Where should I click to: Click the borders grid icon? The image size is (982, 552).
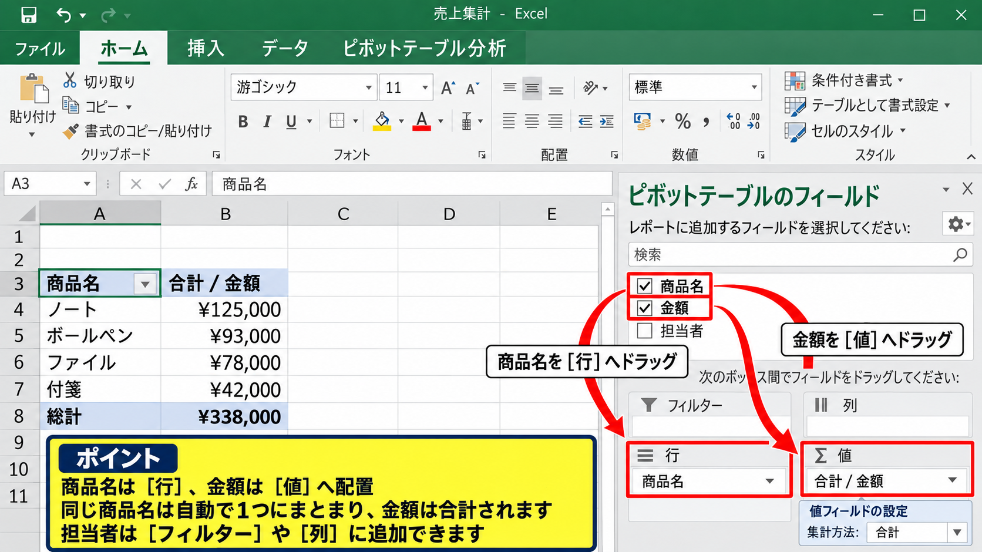pos(337,121)
